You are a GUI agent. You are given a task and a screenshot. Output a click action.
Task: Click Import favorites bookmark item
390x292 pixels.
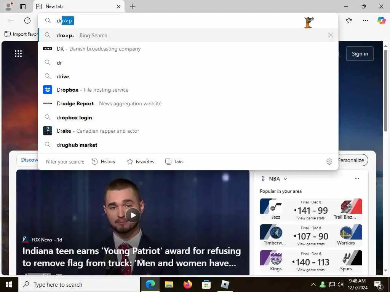(21, 34)
